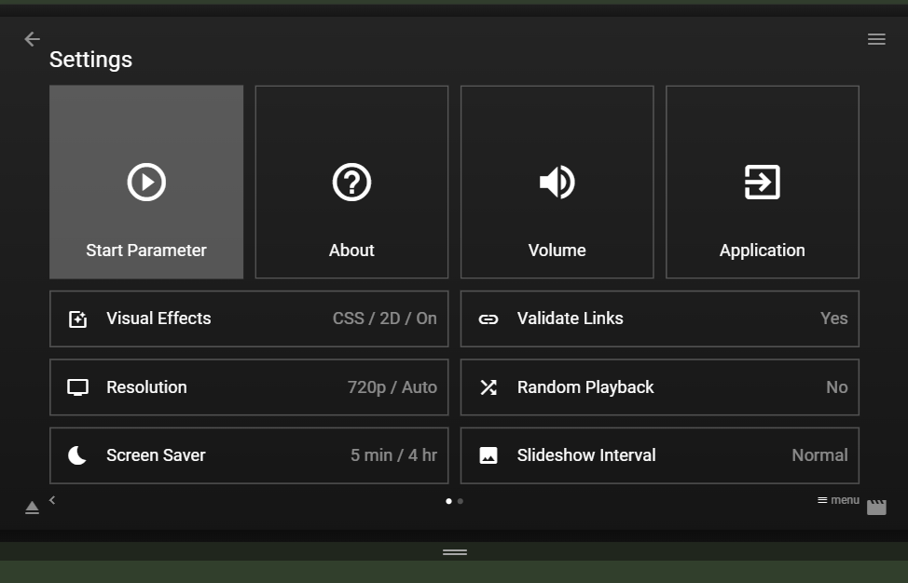Change Slideshow Interval from Normal
The height and width of the screenshot is (583, 908).
(659, 455)
